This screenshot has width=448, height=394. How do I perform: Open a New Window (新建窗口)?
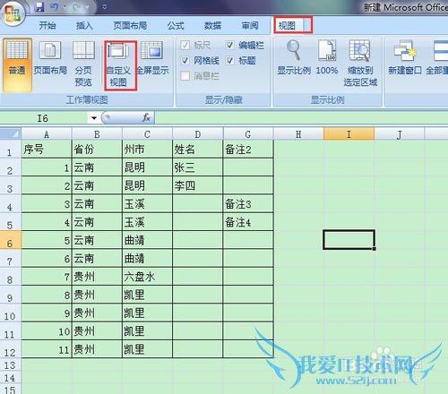tap(405, 57)
